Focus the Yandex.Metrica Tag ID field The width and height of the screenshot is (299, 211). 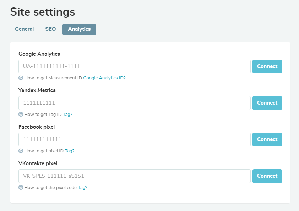click(x=134, y=103)
